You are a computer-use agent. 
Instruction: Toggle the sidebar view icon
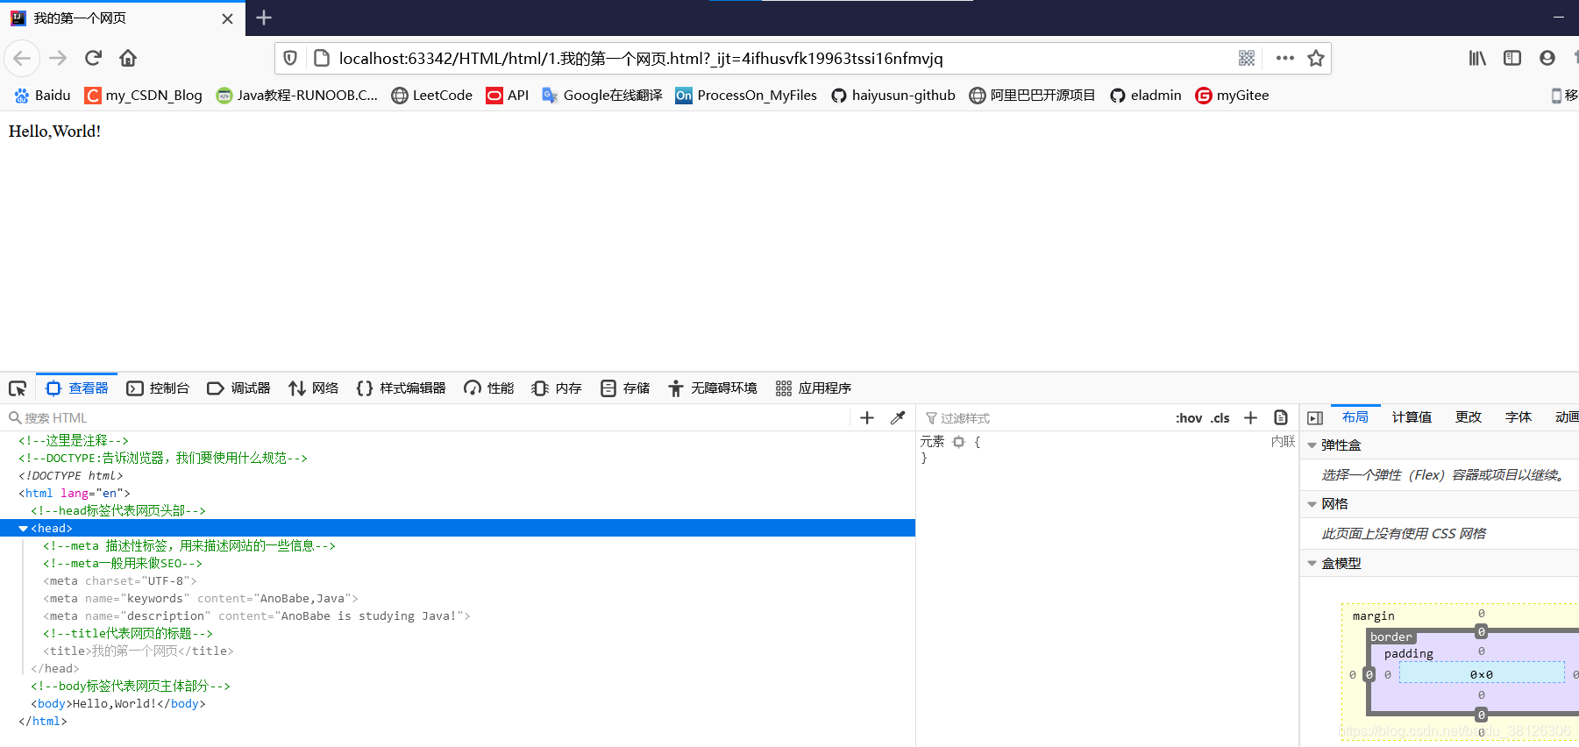[x=1512, y=58]
